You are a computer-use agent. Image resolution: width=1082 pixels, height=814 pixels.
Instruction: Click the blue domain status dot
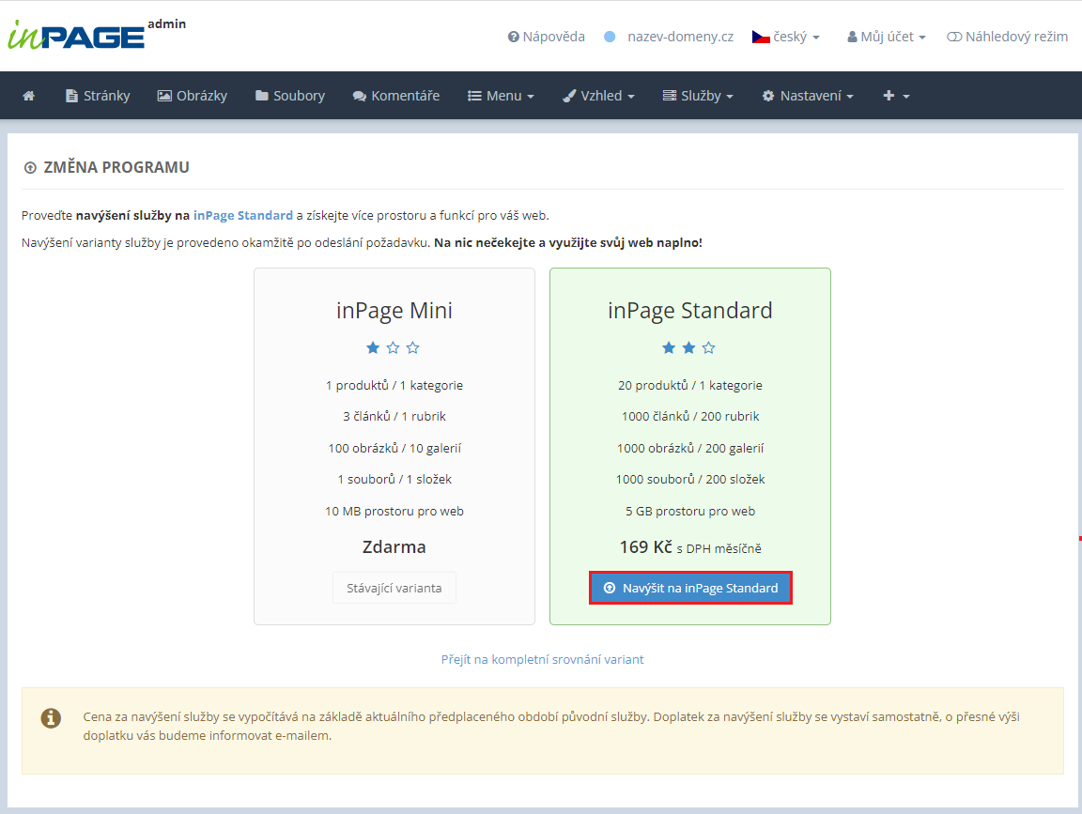(x=610, y=37)
